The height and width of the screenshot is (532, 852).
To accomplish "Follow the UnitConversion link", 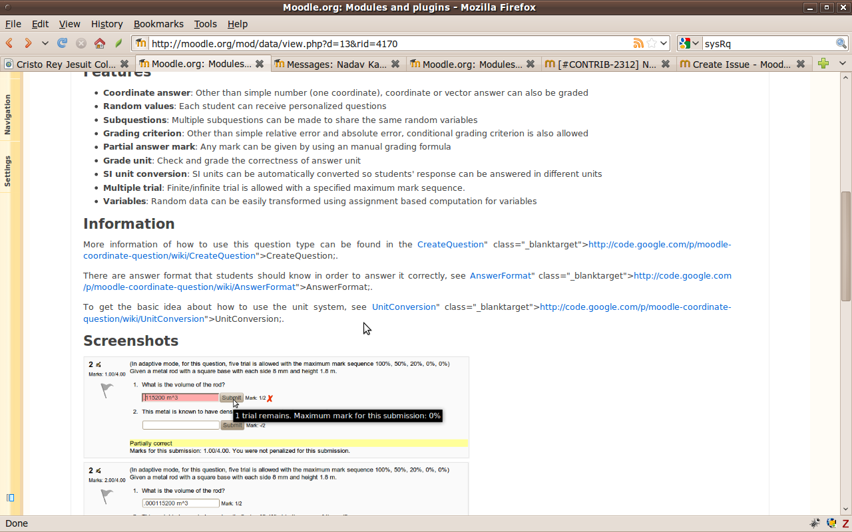I will [x=404, y=307].
